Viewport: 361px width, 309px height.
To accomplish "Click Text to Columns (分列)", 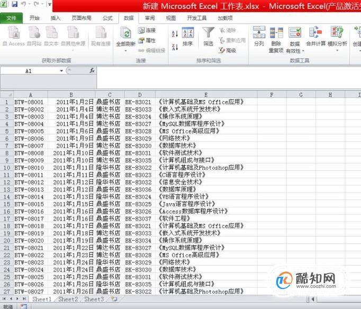I will click(259, 37).
